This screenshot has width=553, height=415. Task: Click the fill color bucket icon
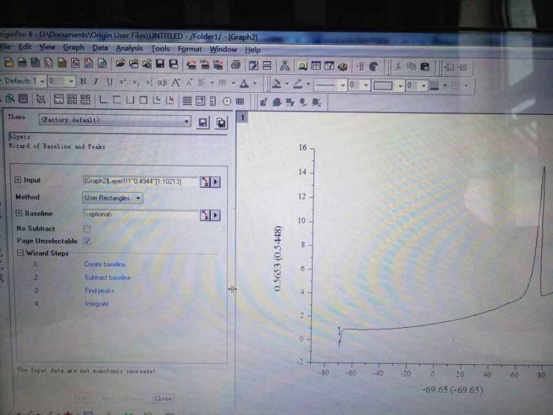(277, 84)
